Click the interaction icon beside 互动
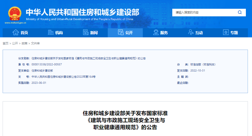 coord(191,32)
